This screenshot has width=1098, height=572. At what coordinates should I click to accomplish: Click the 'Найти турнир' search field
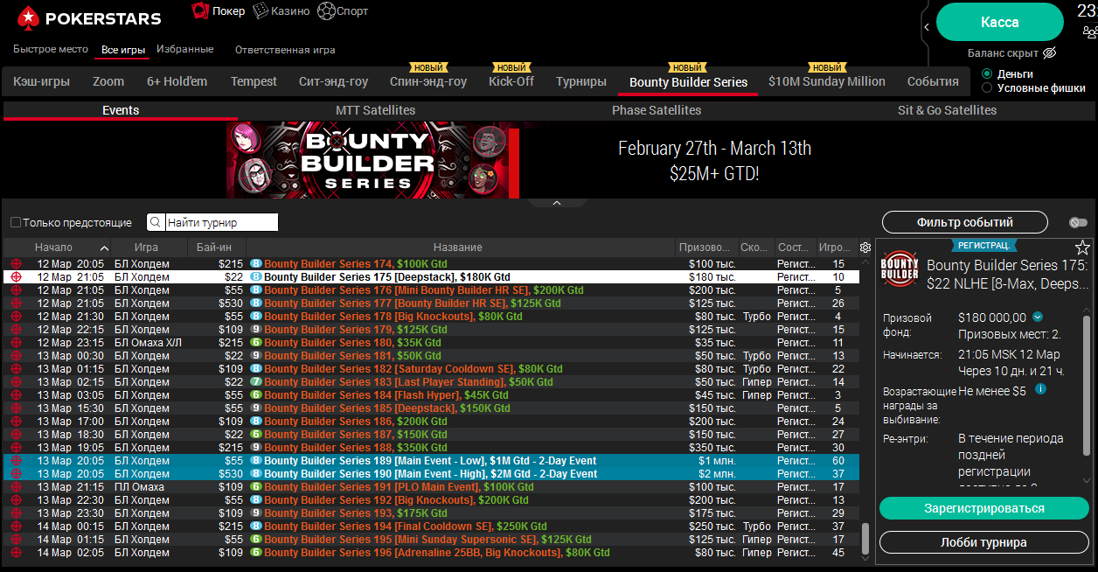(x=221, y=222)
